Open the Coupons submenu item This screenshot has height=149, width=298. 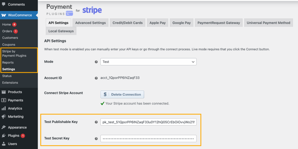9,45
